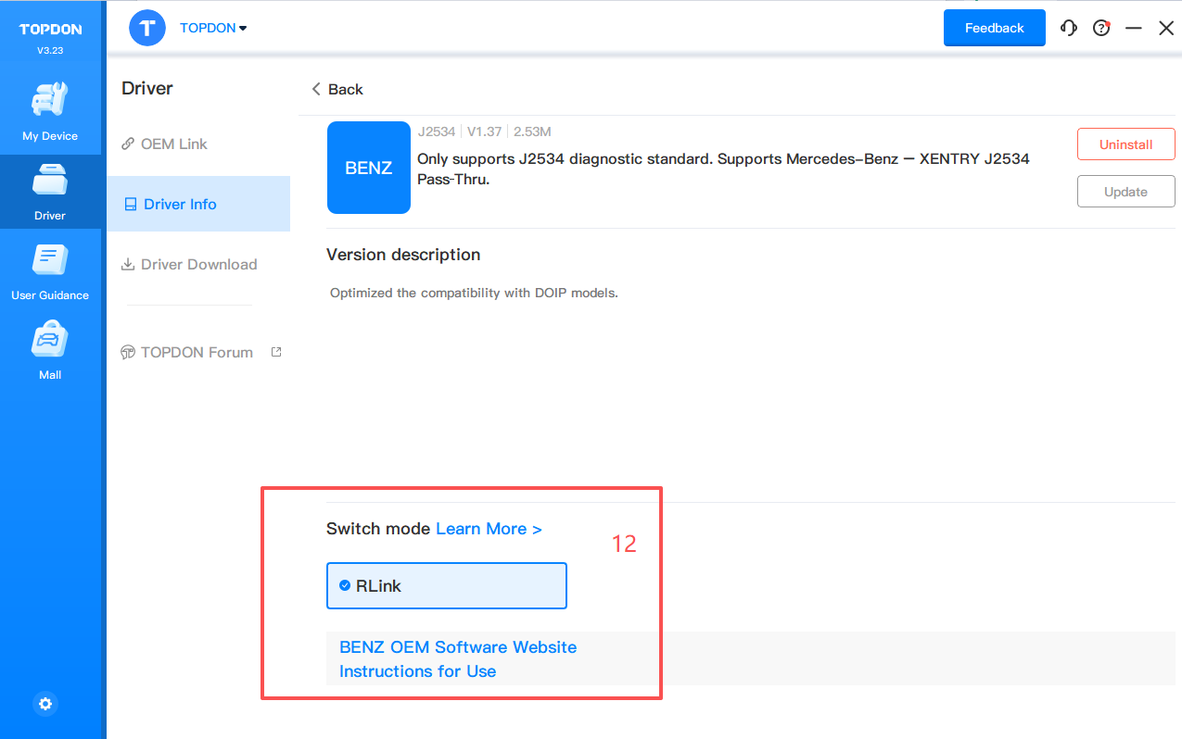The image size is (1182, 739).
Task: Open BENZ OEM Software Website Instructions link
Action: click(458, 658)
